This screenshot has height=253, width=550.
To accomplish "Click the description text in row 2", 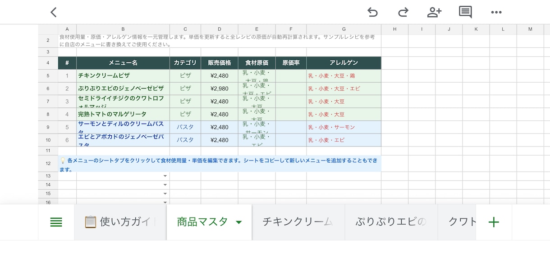I will coord(220,41).
